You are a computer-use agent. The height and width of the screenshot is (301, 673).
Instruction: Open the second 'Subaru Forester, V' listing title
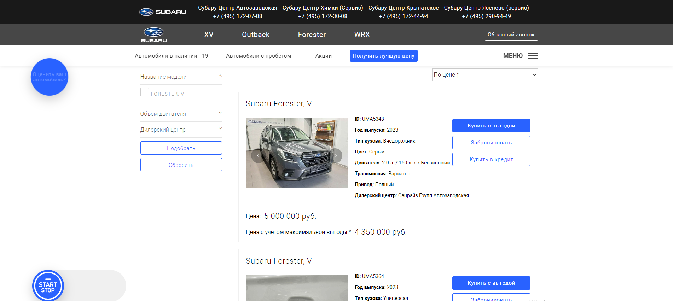[x=279, y=261]
